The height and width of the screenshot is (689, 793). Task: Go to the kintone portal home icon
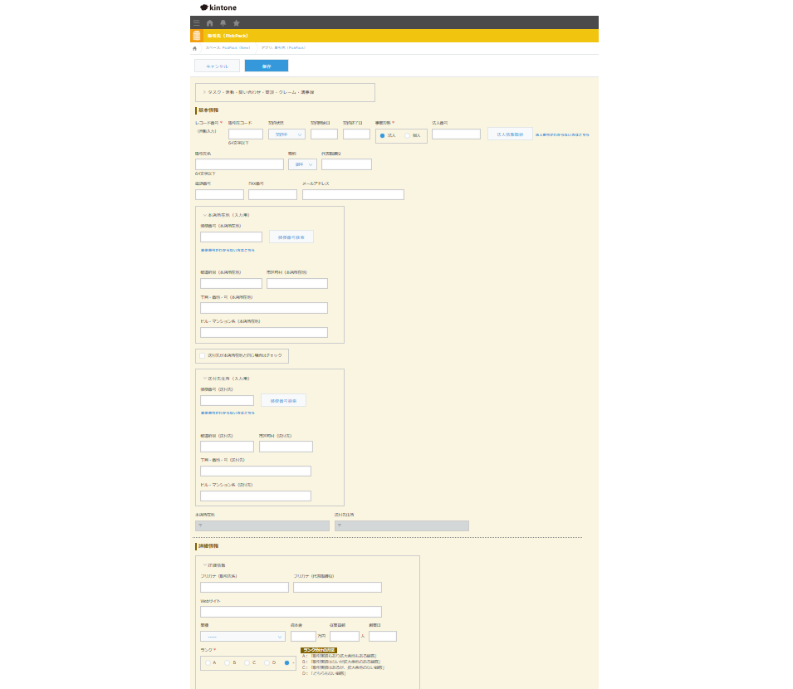pos(210,22)
